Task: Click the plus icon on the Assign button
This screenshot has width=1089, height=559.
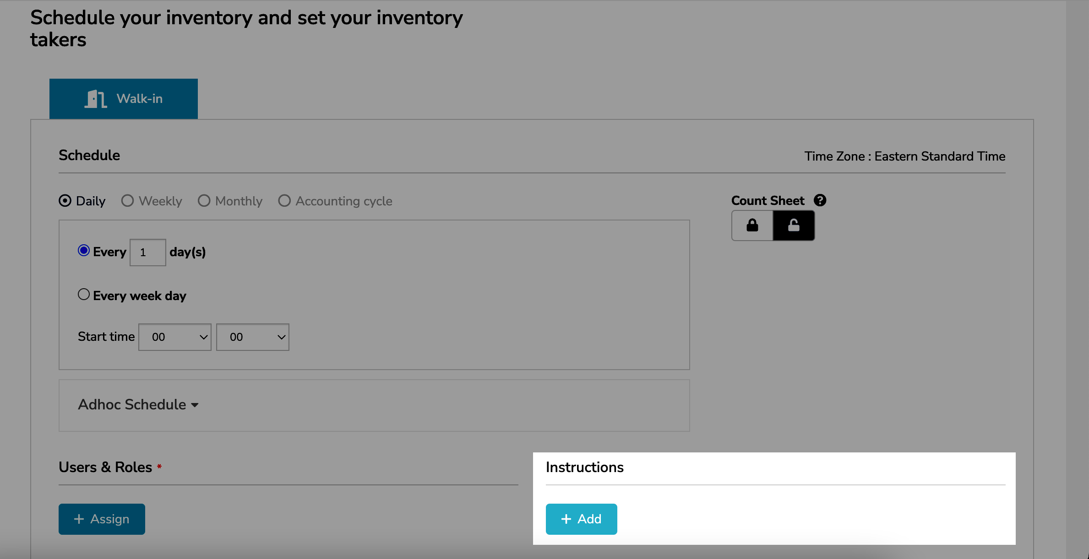Action: [x=79, y=519]
